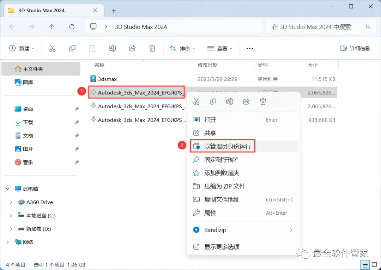Sort by the 修改日期 column header
Image resolution: width=381 pixels, height=270 pixels.
pyautogui.click(x=207, y=65)
